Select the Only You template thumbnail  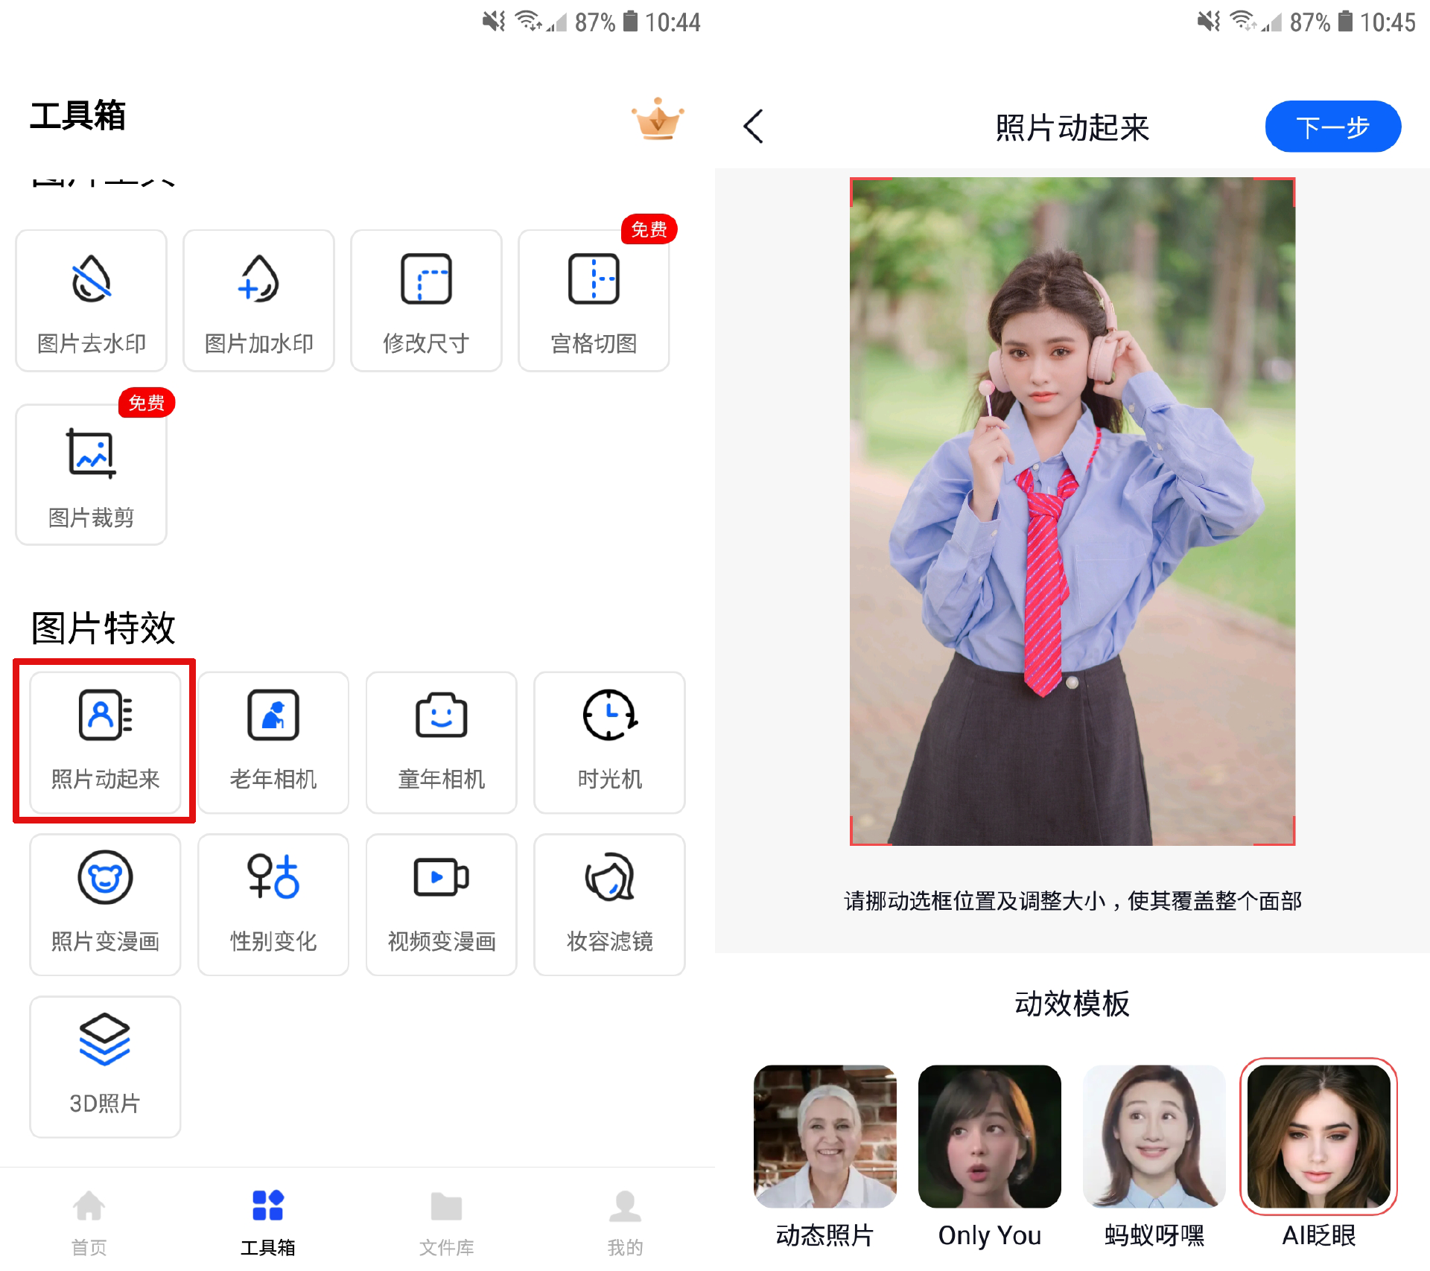(x=990, y=1136)
